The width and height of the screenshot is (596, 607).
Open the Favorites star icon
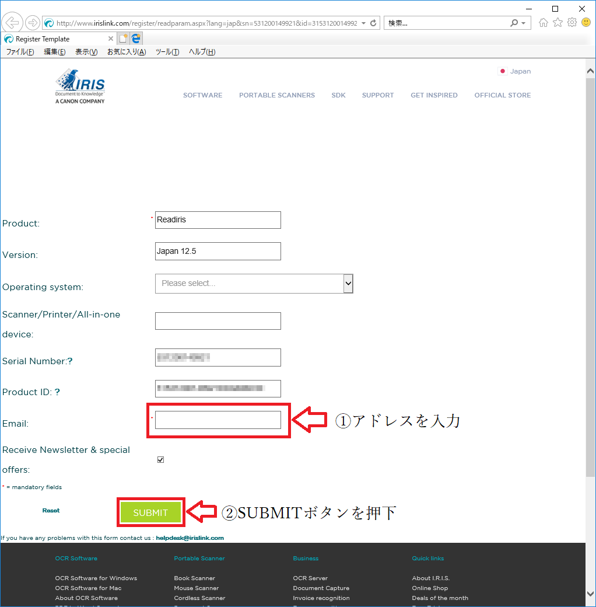click(558, 23)
